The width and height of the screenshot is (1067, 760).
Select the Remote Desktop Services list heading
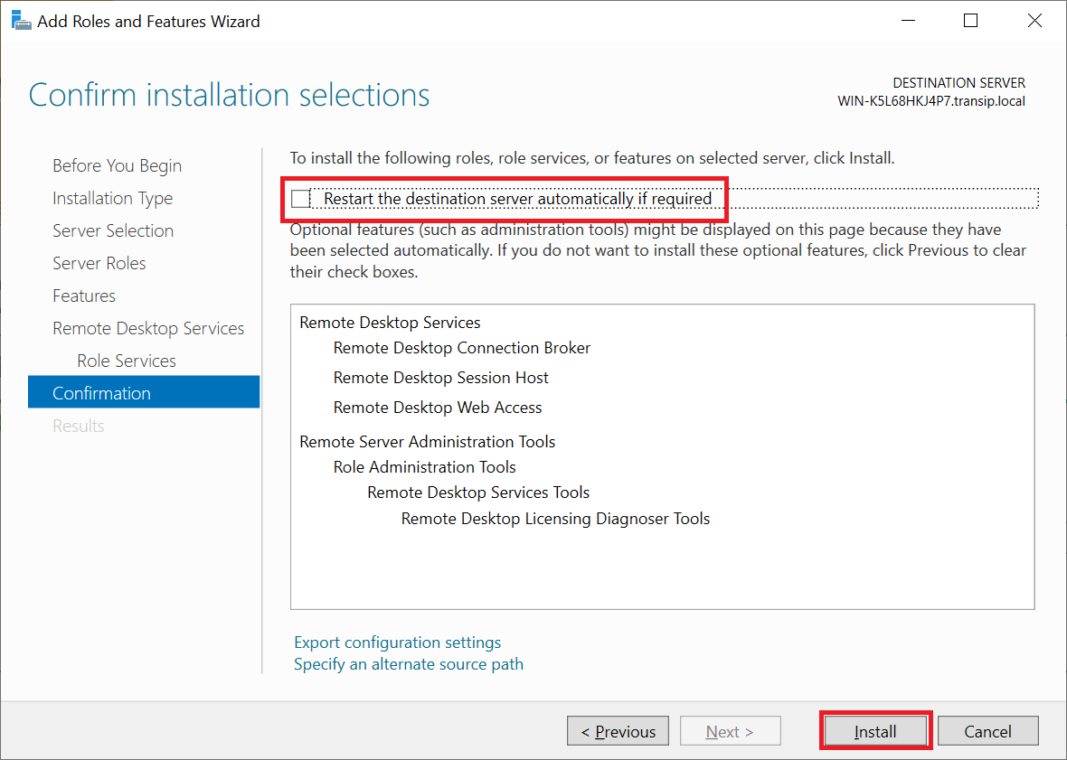click(x=390, y=323)
